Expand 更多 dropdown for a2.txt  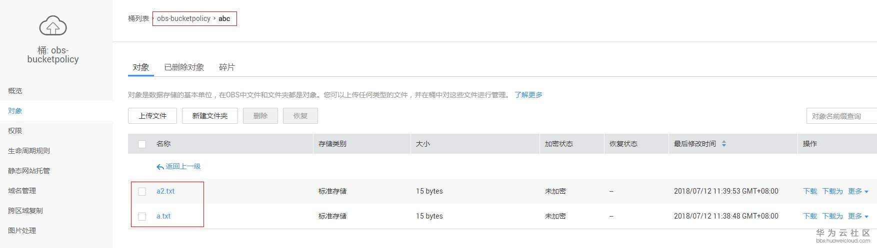click(x=858, y=191)
